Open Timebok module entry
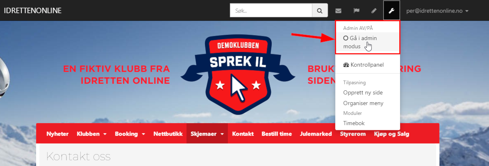The height and width of the screenshot is (166, 489). click(354, 123)
